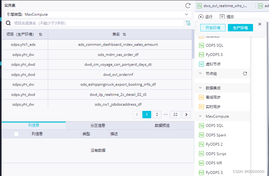Filter the 项目（生产环境）column
269x176 pixels.
(x=40, y=34)
